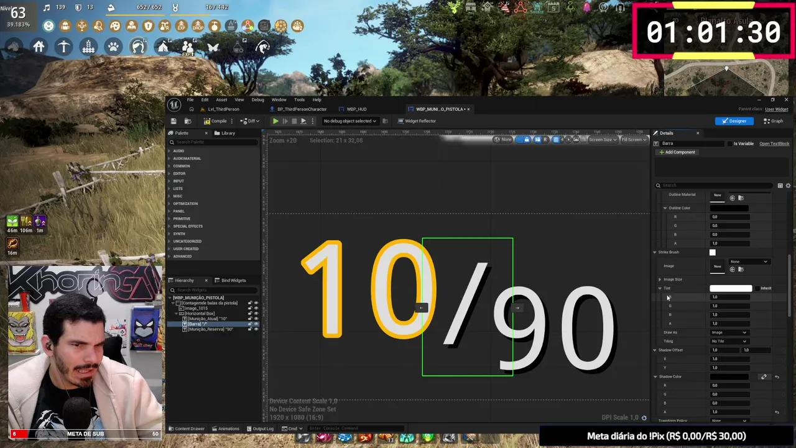Viewport: 796px width, 448px height.
Task: Pick the Shadow Color black swatch
Action: [729, 377]
